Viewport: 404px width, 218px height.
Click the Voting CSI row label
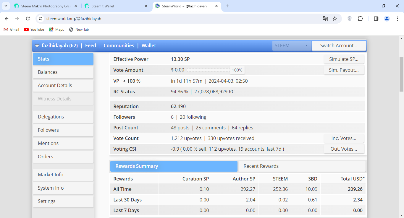[125, 149]
